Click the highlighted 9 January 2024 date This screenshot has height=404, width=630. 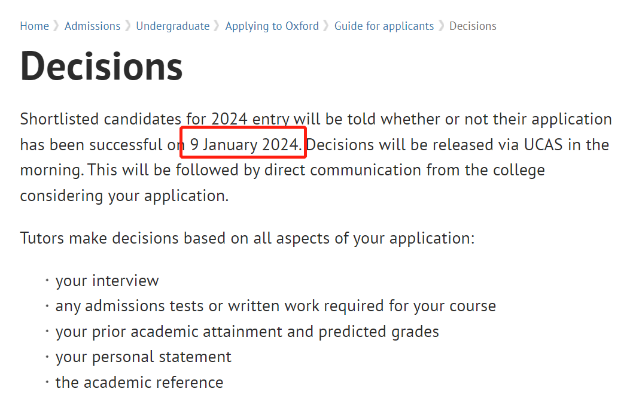click(245, 145)
